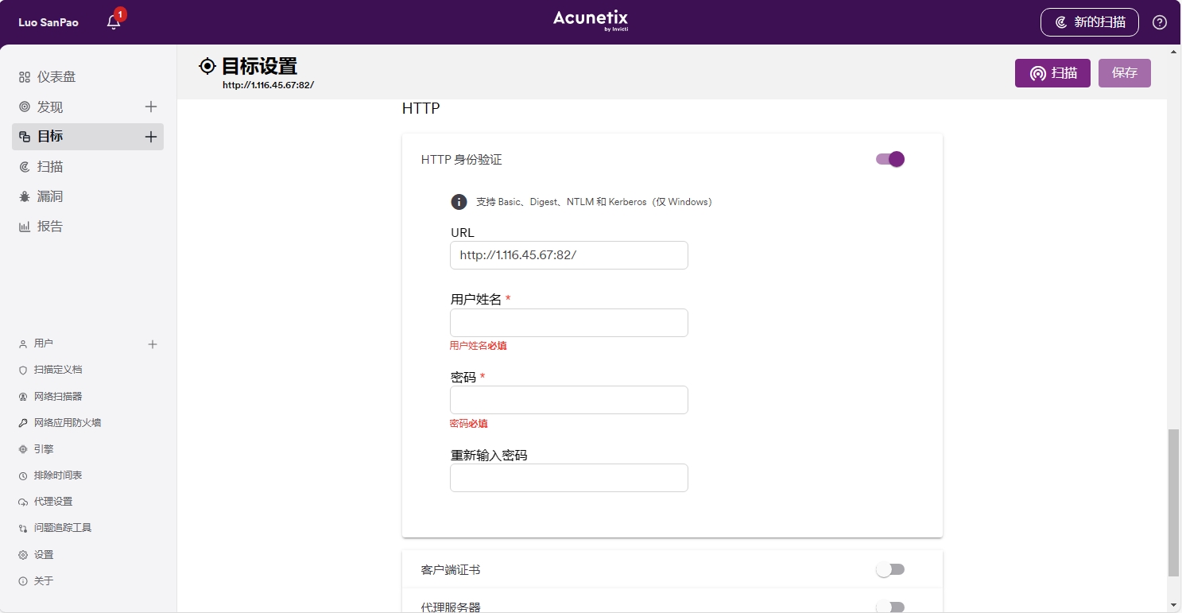Click the 保存 button
This screenshot has width=1182, height=613.
pyautogui.click(x=1125, y=73)
